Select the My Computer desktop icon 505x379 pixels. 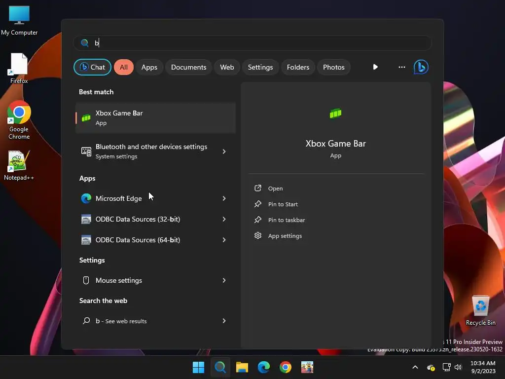click(19, 20)
